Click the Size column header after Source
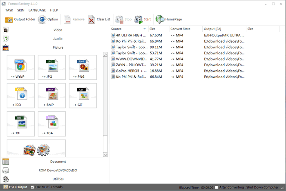 [x=159, y=29]
